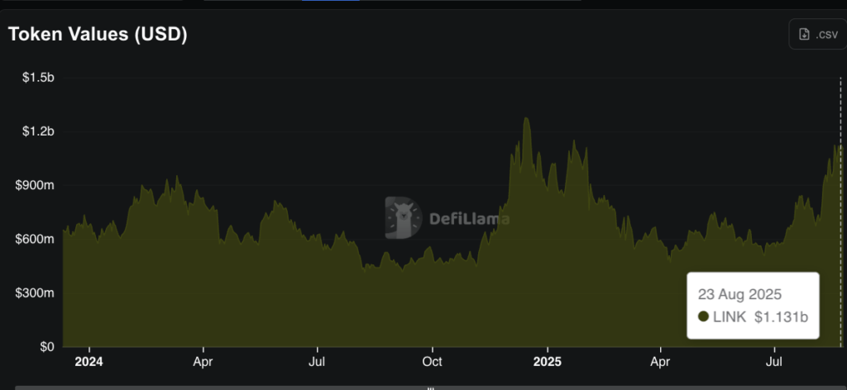Viewport: 847px width, 390px height.
Task: Click the $300m y-axis label
Action: (36, 293)
